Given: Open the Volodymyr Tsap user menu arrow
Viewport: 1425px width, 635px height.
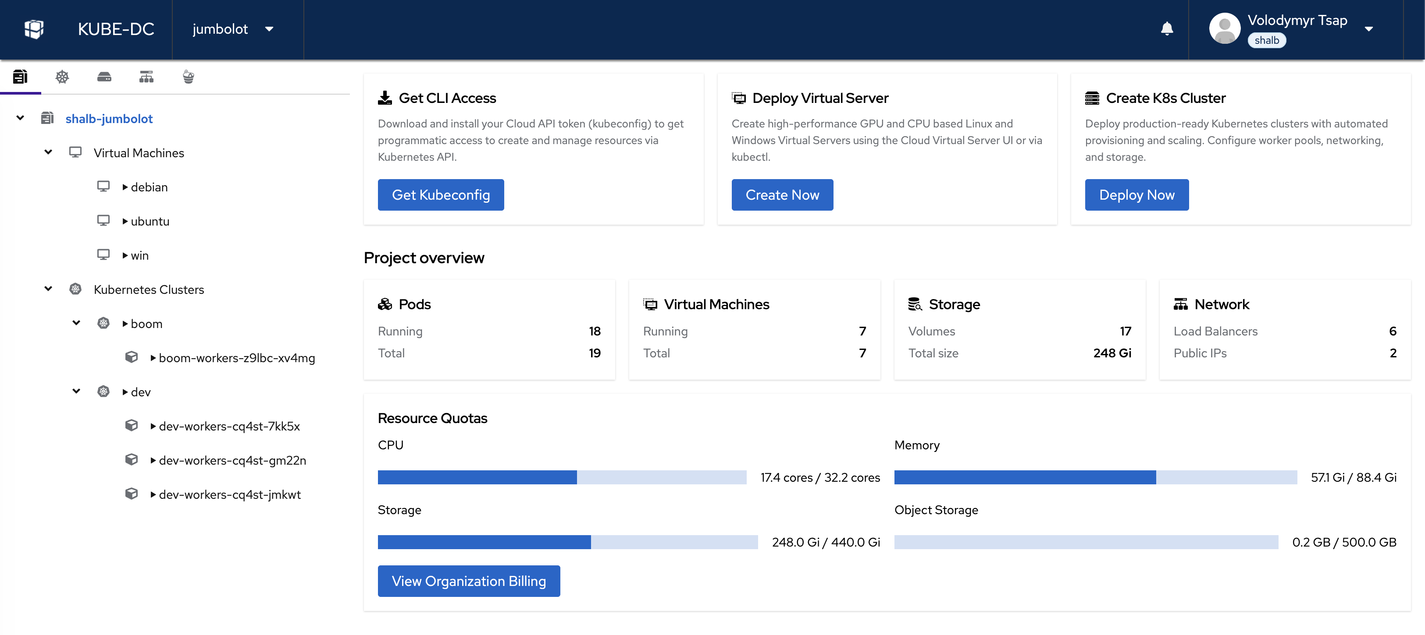Looking at the screenshot, I should pyautogui.click(x=1368, y=29).
